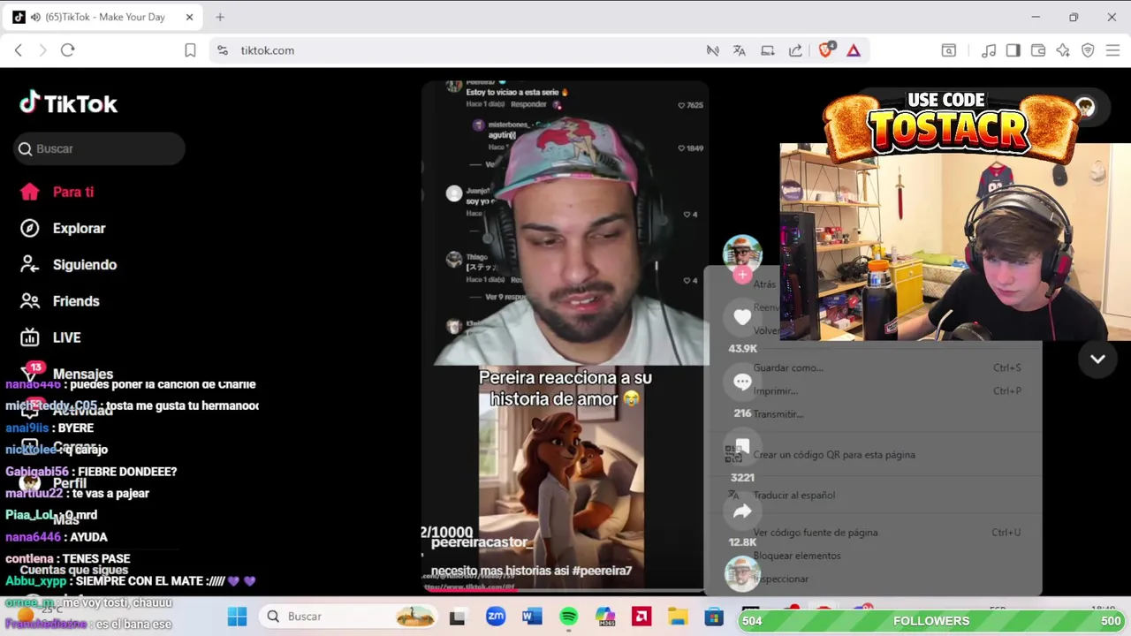Open the peereiracastor_ username link
The image size is (1131, 636).
482,542
